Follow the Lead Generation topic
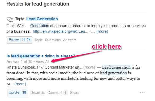The image size is (155, 101). tap(14, 40)
